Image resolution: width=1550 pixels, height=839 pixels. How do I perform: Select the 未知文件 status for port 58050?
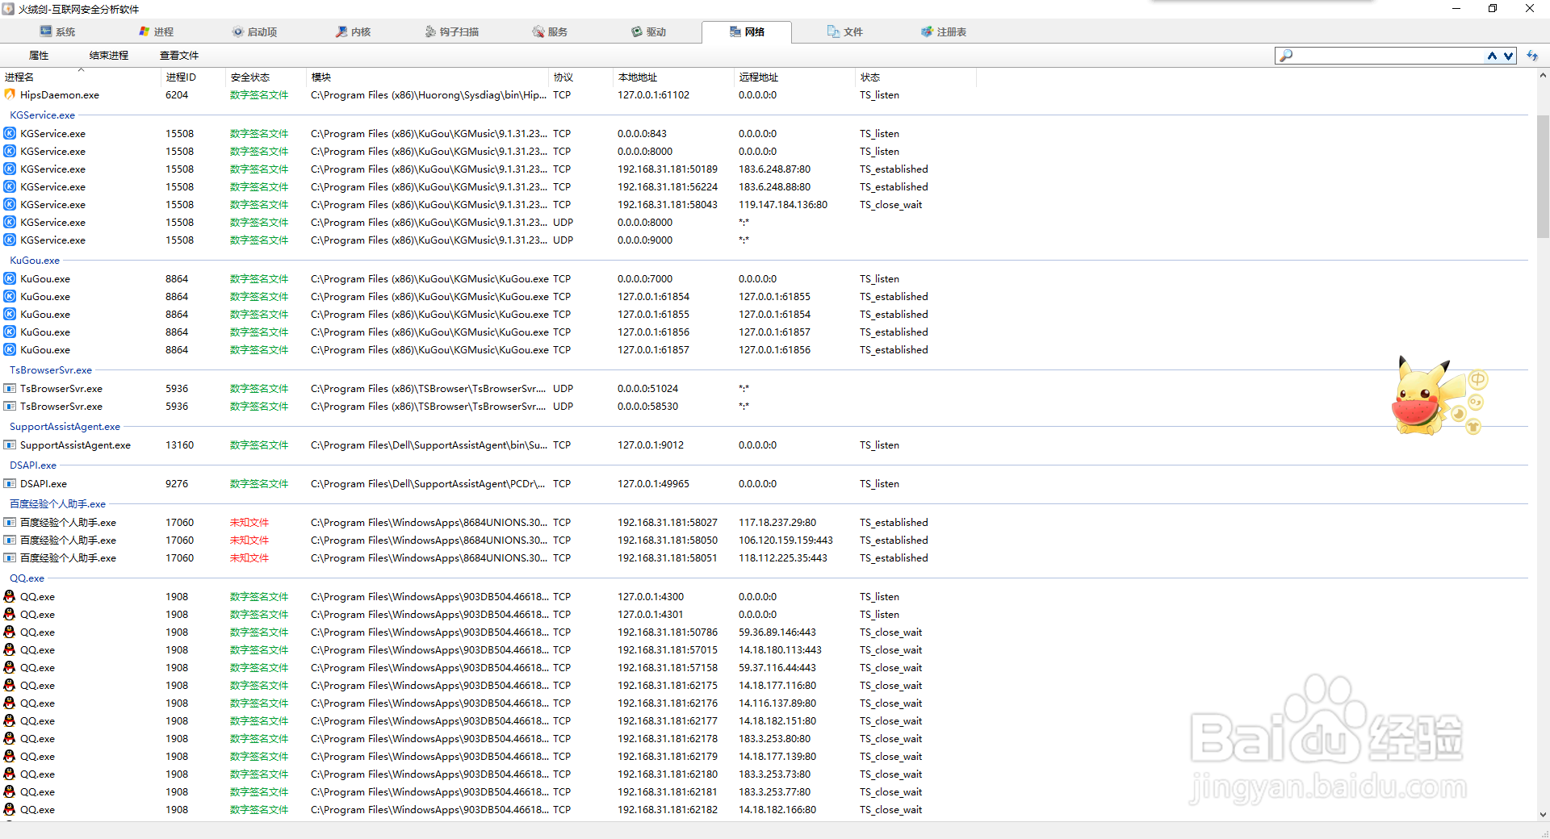point(249,540)
